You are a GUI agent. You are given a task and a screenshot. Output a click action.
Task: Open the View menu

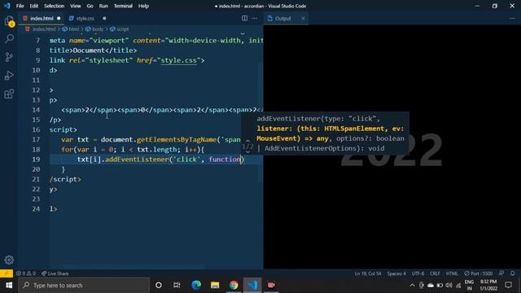(76, 6)
